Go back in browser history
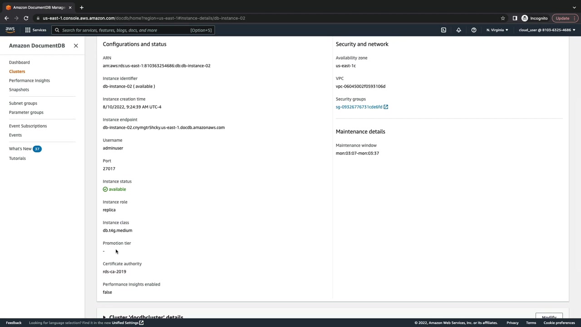 pos(6,18)
